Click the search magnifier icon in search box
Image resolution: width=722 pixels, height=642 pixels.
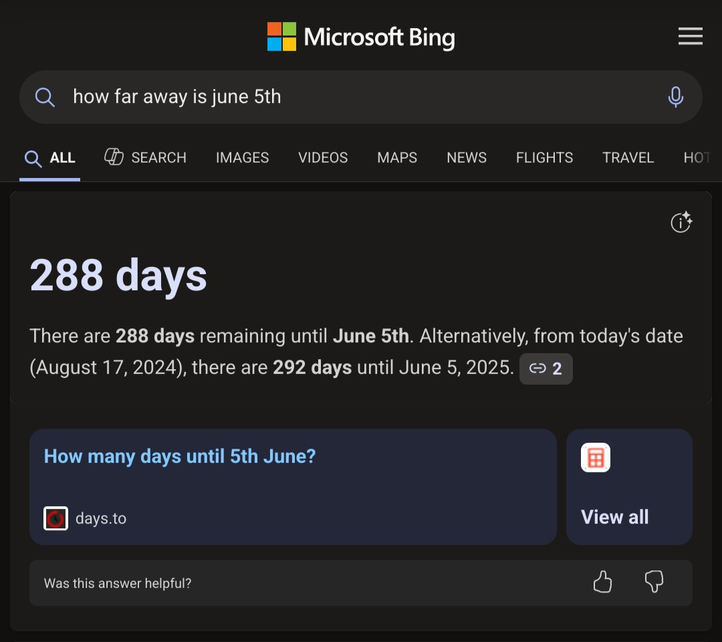click(x=45, y=97)
